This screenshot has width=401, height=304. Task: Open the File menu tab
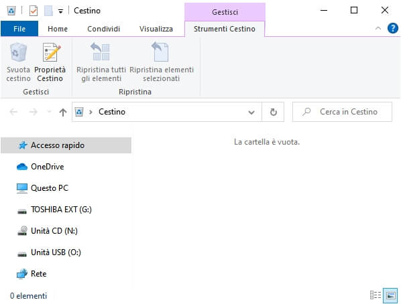[19, 29]
